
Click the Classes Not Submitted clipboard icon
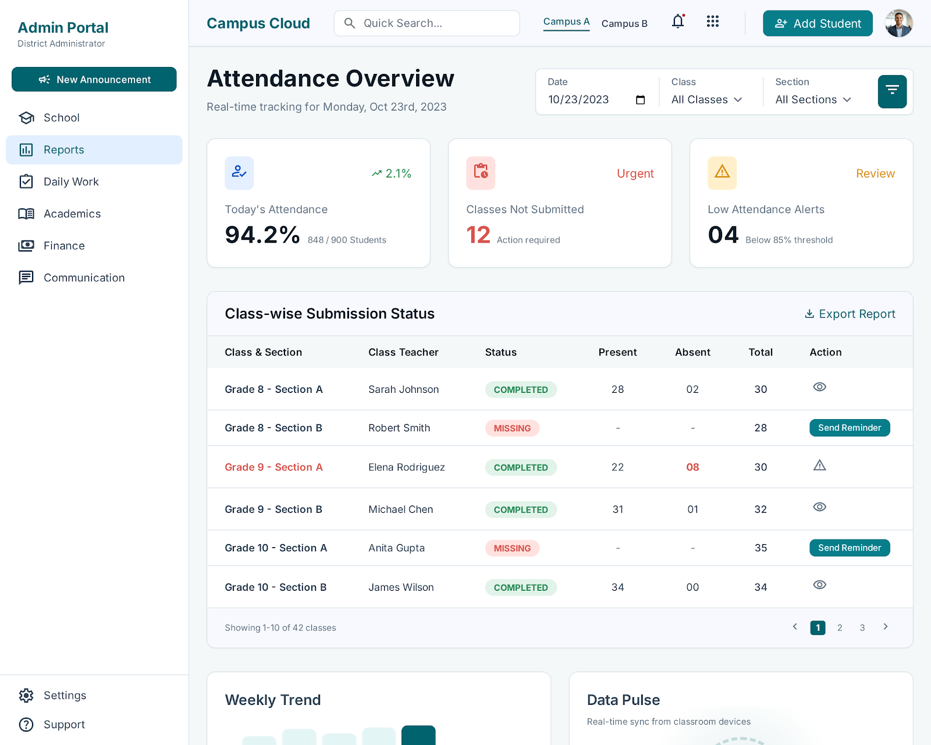[481, 173]
